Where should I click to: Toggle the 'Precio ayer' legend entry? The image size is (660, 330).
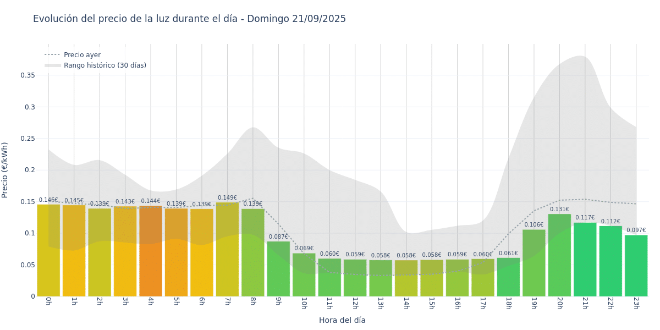(82, 55)
